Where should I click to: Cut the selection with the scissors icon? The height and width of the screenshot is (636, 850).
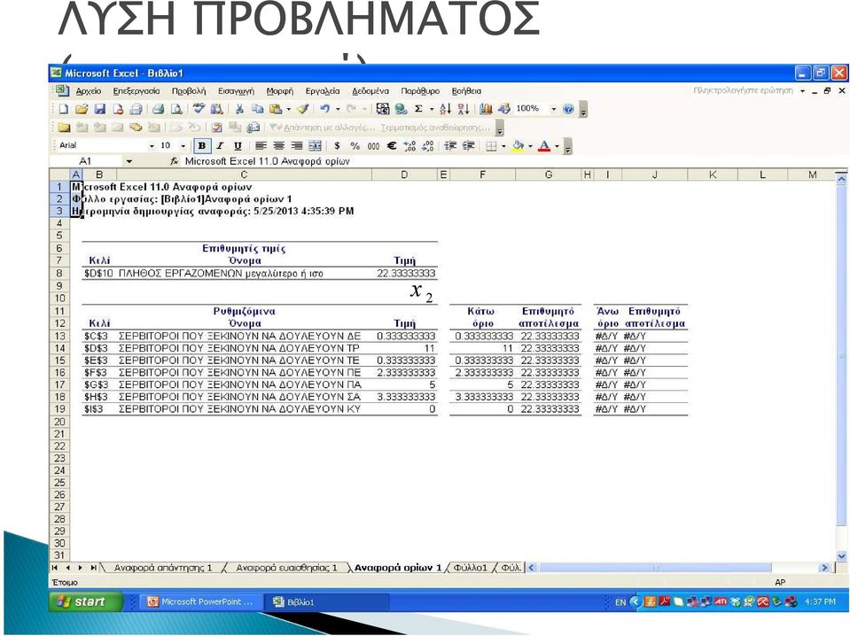(239, 109)
